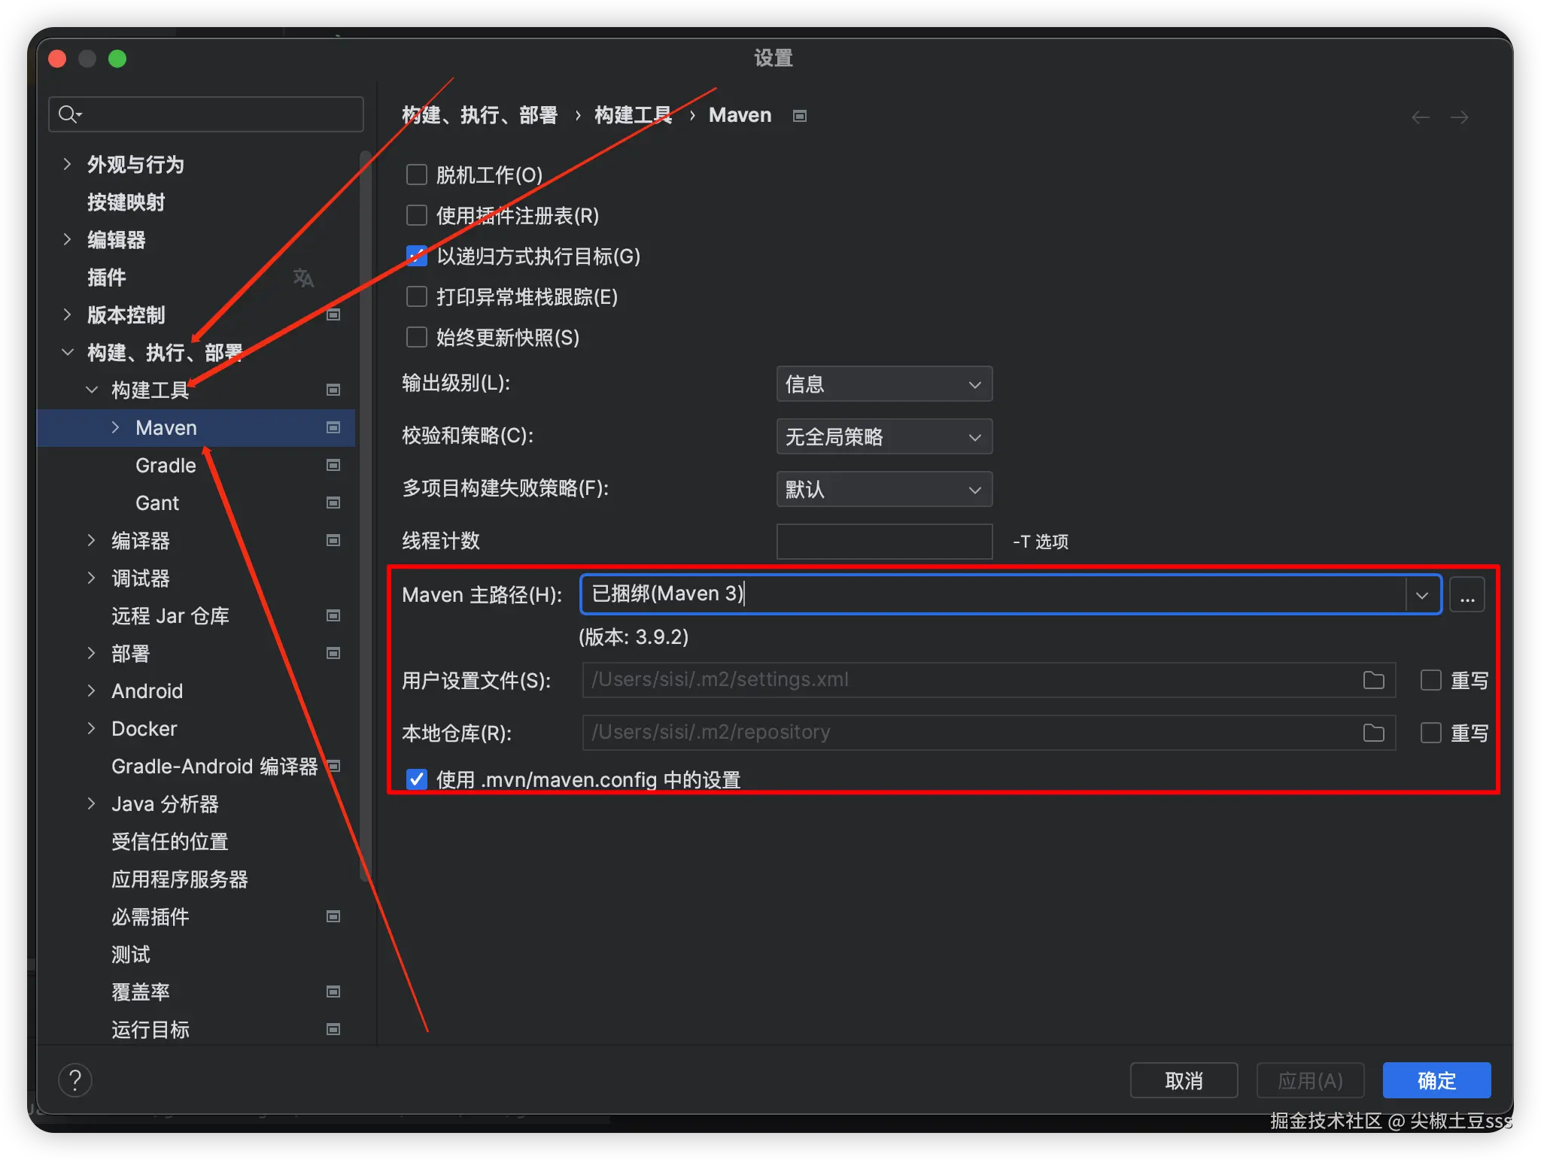This screenshot has height=1160, width=1541.
Task: Click the folder icon for local repository
Action: [x=1373, y=733]
